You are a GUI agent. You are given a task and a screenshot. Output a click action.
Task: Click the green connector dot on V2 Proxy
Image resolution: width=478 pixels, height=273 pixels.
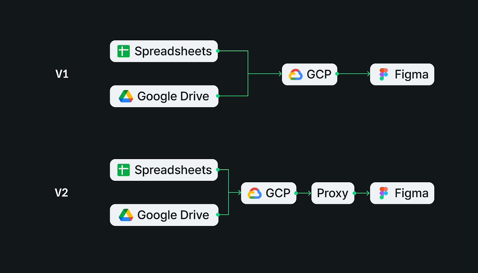click(354, 193)
